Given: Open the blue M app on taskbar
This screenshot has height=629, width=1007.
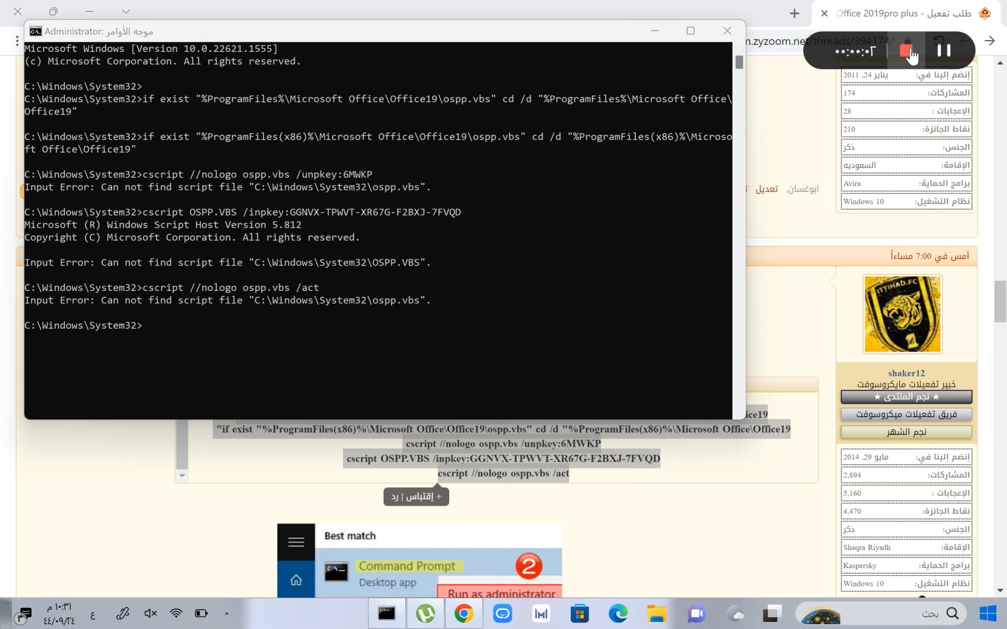Looking at the screenshot, I should pos(541,614).
